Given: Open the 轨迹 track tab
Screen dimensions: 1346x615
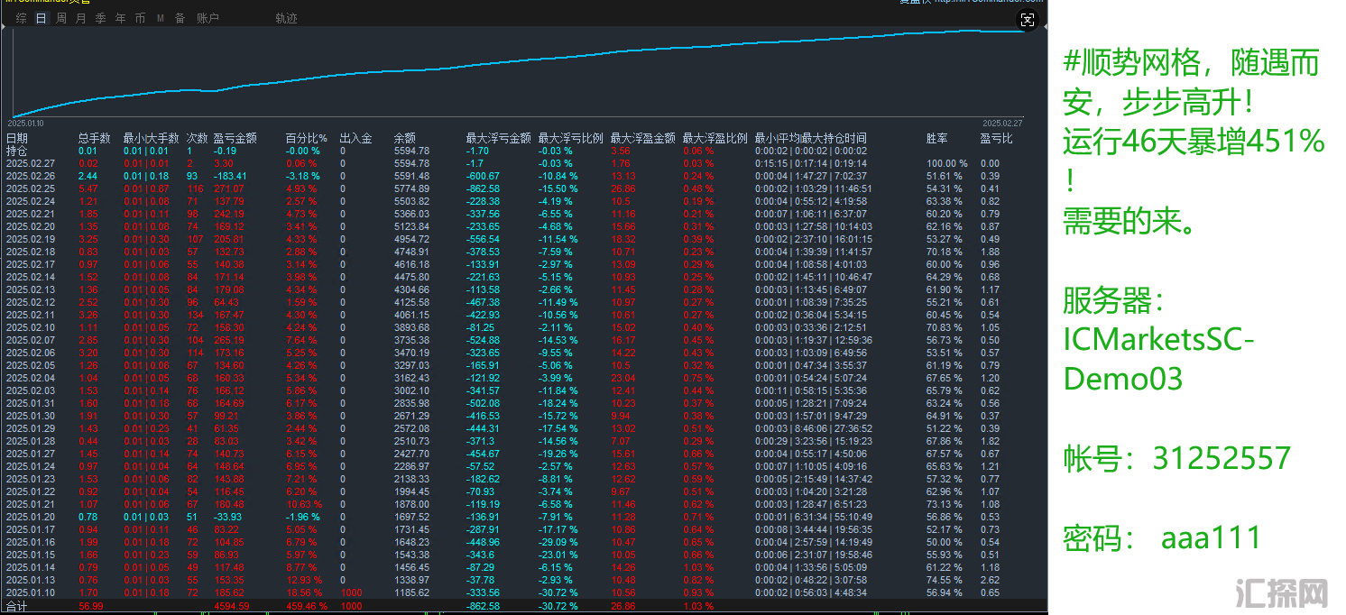Looking at the screenshot, I should [x=286, y=18].
